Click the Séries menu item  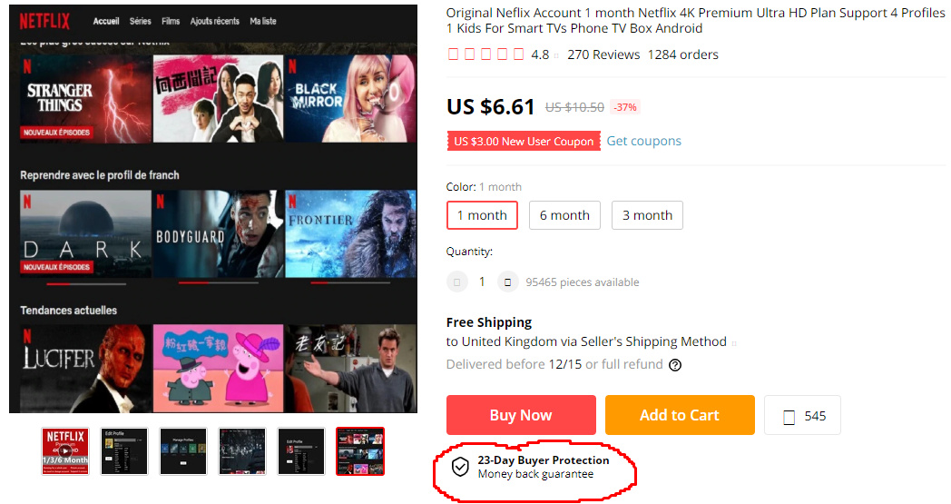coord(140,21)
